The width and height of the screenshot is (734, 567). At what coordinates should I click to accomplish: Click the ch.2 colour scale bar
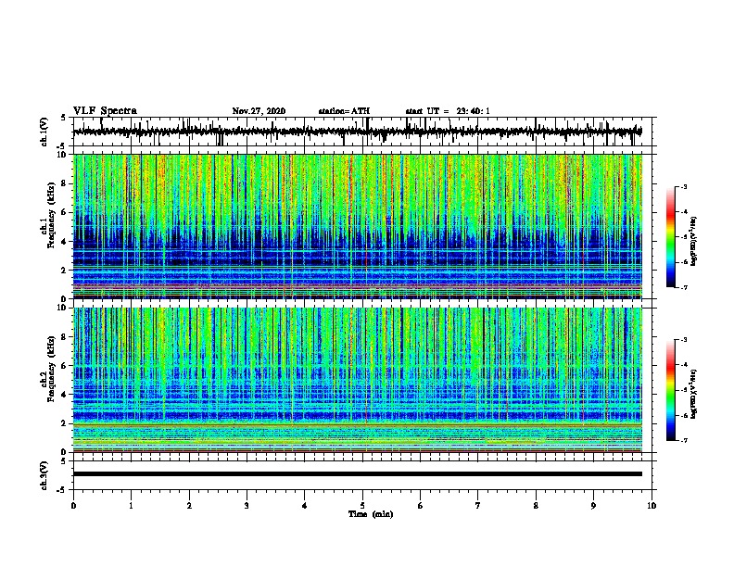coord(671,390)
